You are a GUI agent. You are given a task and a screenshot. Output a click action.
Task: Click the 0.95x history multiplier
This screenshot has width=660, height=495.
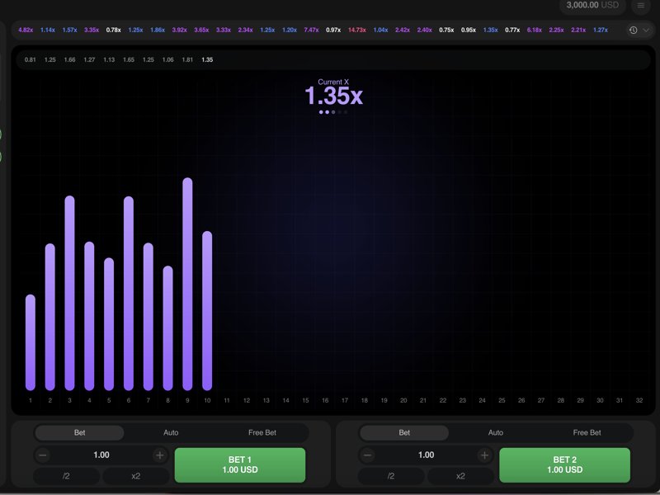pos(469,30)
